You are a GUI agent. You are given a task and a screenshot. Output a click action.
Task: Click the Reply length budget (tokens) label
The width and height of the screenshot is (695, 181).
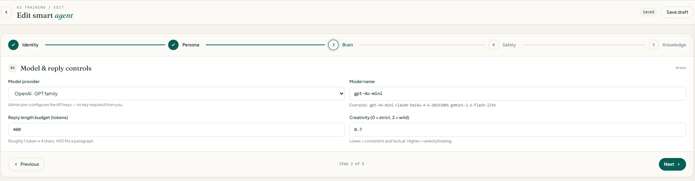pyautogui.click(x=38, y=118)
